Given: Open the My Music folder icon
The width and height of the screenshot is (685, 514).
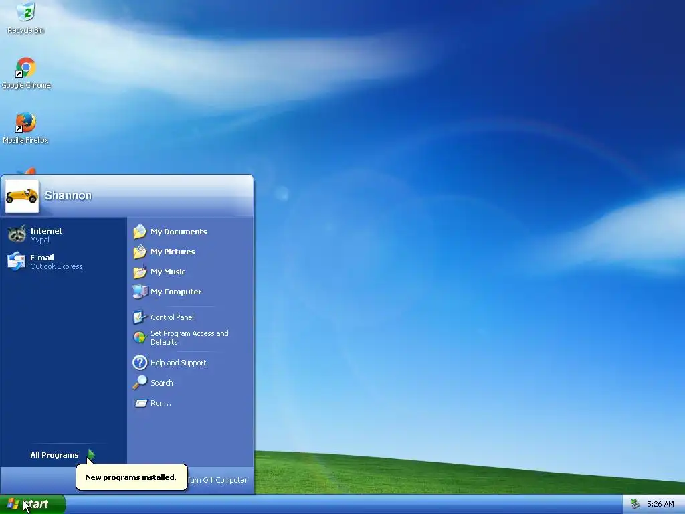Looking at the screenshot, I should pyautogui.click(x=140, y=272).
